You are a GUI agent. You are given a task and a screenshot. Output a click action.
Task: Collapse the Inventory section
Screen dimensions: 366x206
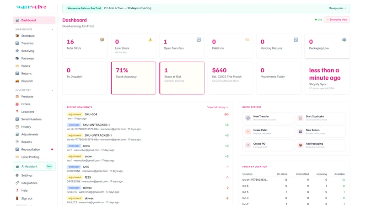(x=52, y=90)
